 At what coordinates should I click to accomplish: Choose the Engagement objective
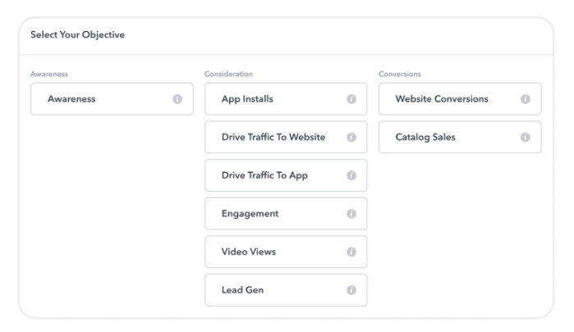286,213
